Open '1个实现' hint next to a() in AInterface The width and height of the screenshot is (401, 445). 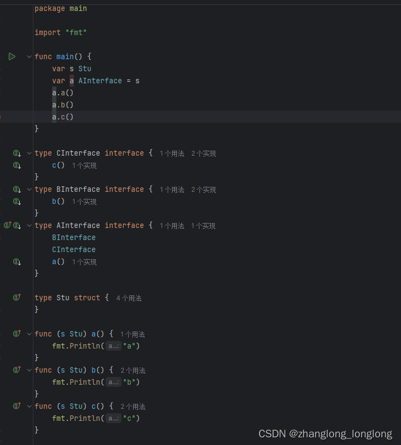(x=84, y=262)
